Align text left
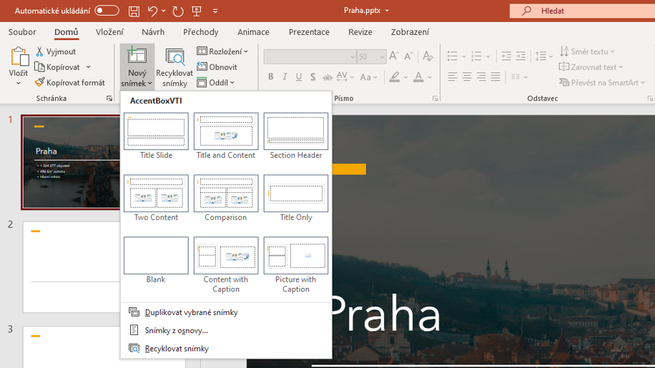The height and width of the screenshot is (368, 655). coord(453,76)
